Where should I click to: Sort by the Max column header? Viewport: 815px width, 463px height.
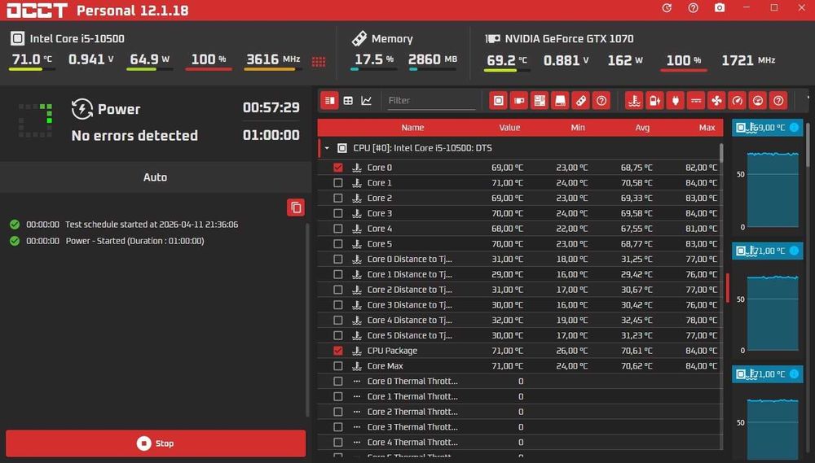pyautogui.click(x=707, y=128)
